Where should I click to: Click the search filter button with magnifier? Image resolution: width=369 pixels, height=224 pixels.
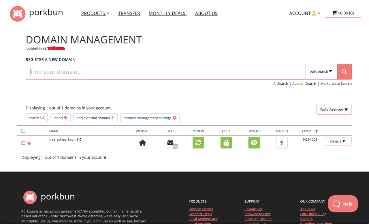tap(37, 118)
